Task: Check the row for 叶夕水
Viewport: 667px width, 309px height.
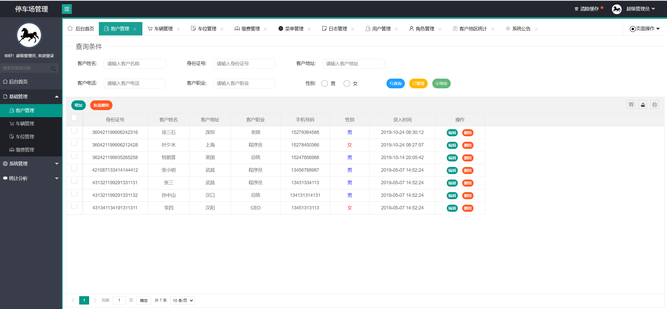Action: click(74, 143)
